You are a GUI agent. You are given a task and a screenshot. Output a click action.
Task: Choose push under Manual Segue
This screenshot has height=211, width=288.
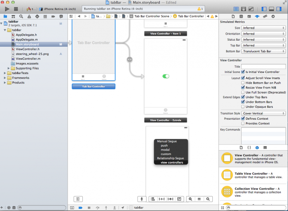164,146
